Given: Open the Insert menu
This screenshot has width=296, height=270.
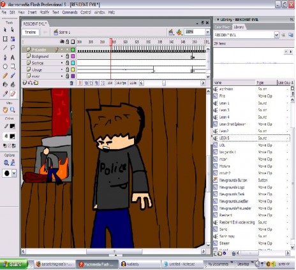Looking at the screenshot, I should tap(32, 12).
